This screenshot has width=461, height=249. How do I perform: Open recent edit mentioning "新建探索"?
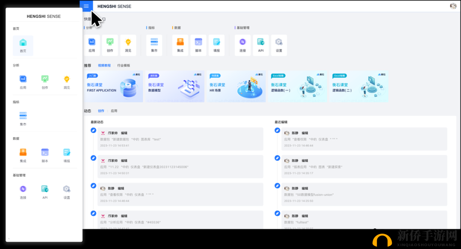pos(364,166)
